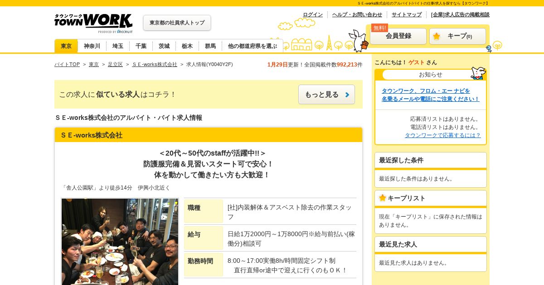Switch to the 神奈川 tab
This screenshot has height=285, width=544.
tap(92, 46)
